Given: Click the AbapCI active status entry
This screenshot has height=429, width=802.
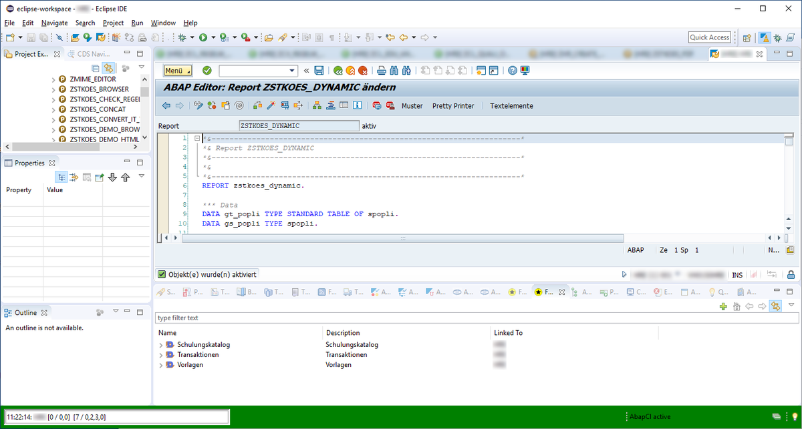Looking at the screenshot, I should (x=650, y=416).
